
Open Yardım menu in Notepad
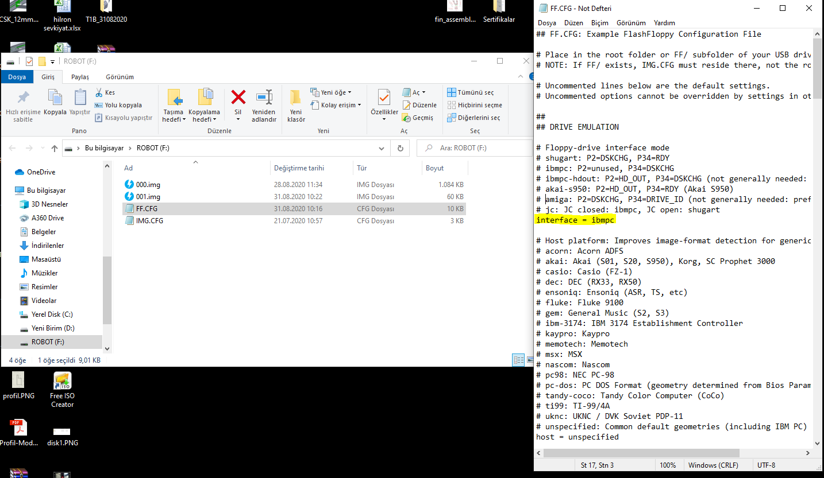click(664, 23)
